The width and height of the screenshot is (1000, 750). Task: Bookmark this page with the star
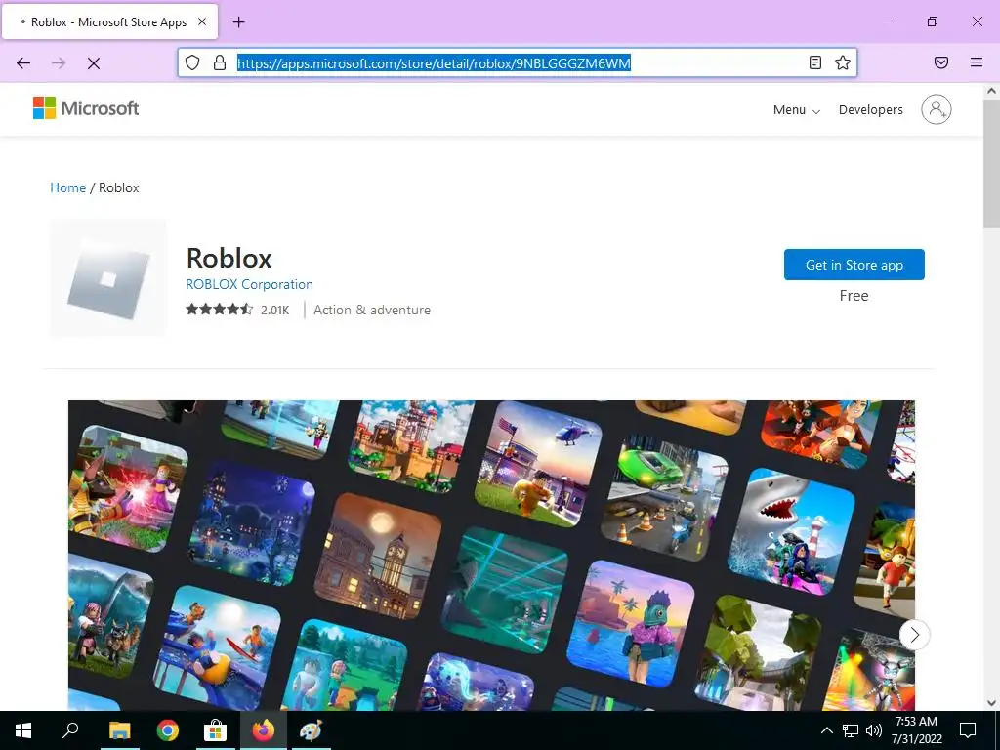click(843, 62)
